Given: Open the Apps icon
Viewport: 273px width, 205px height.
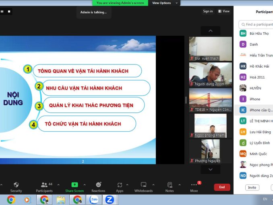Looking at the screenshot, I should point(120,185).
